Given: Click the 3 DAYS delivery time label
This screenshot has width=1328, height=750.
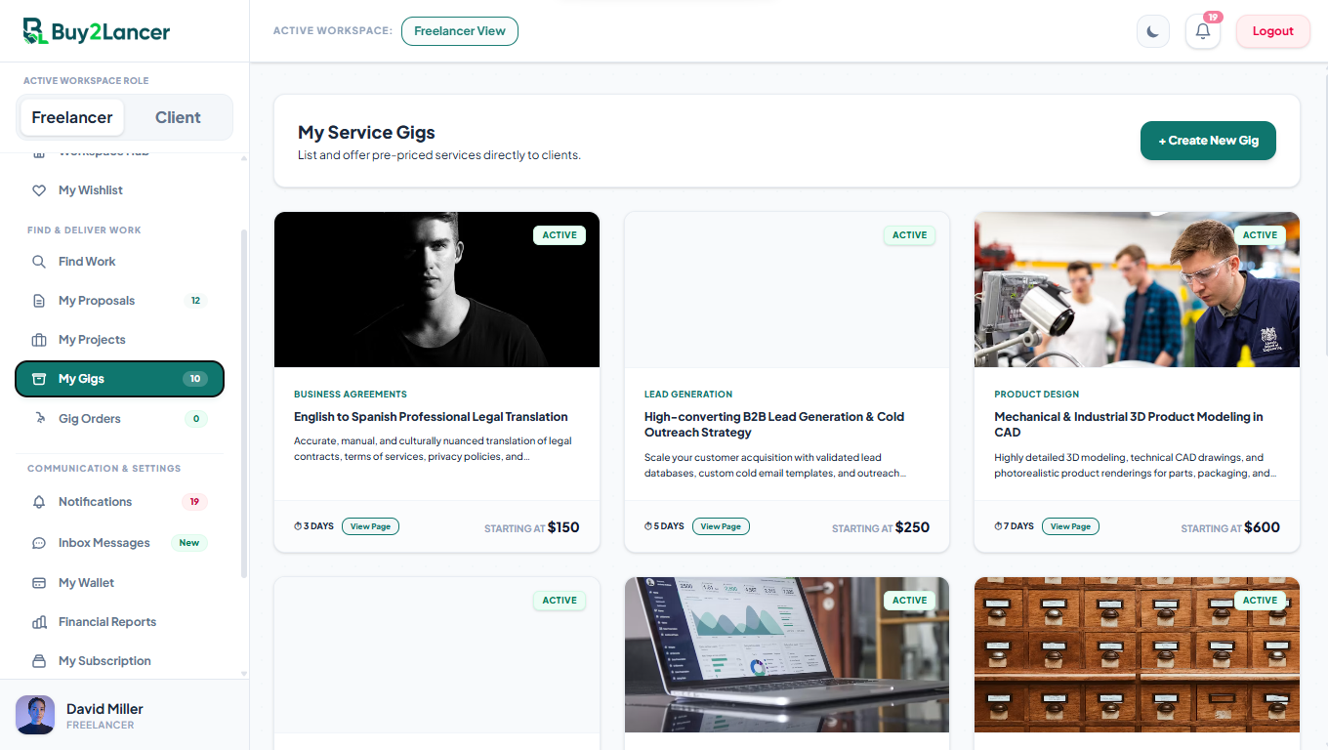Looking at the screenshot, I should [313, 526].
